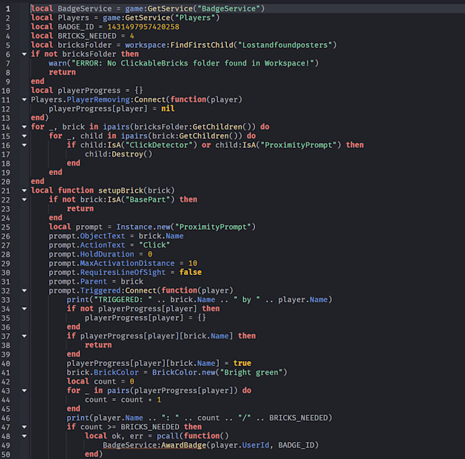Collapse the fold arrow on line 37
Screen dimensions: 465x459
click(25, 336)
